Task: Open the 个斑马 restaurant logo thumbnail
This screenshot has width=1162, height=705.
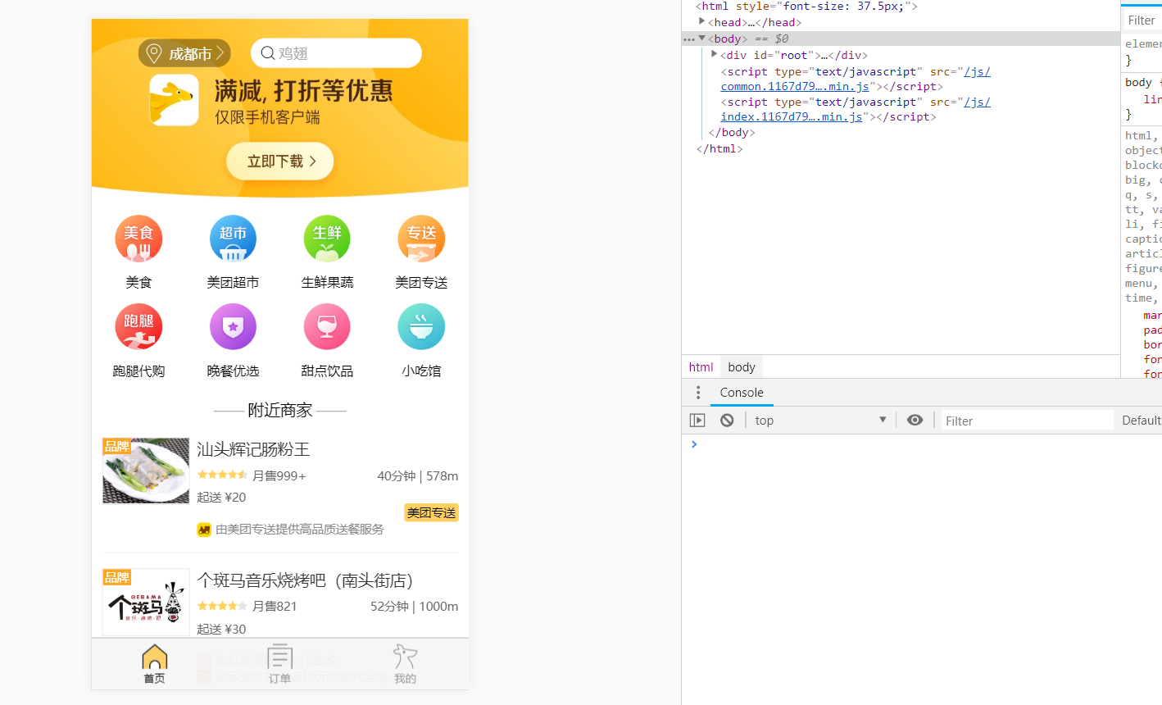Action: pos(146,602)
